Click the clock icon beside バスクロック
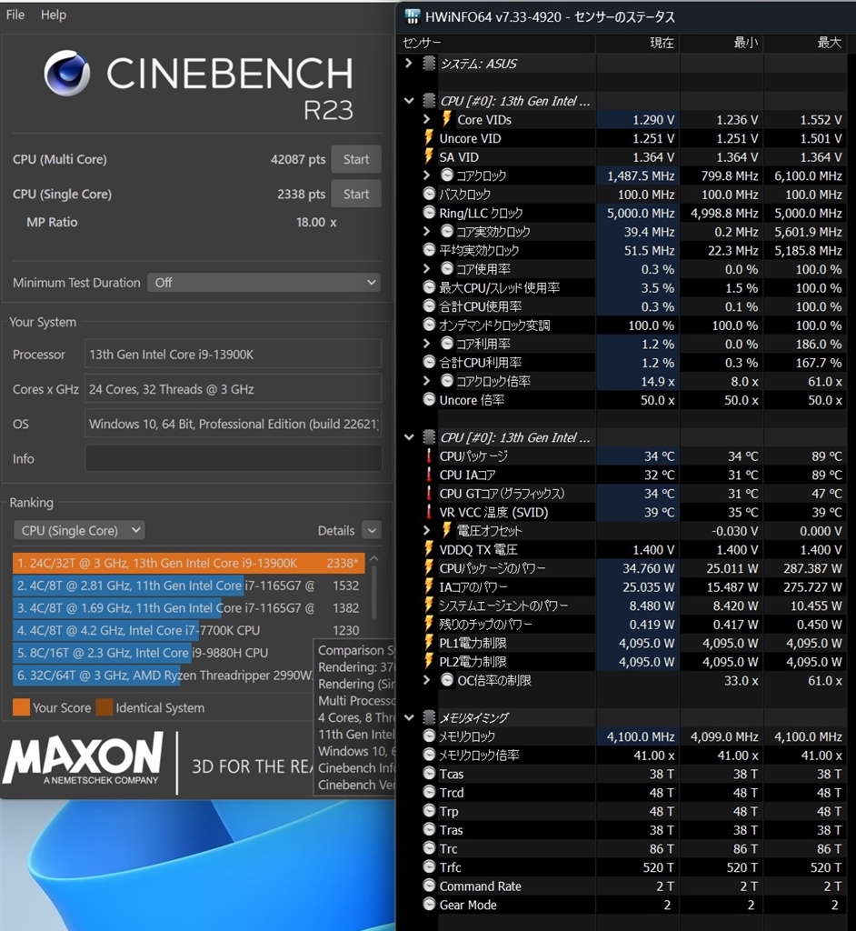This screenshot has width=856, height=931. click(x=429, y=194)
